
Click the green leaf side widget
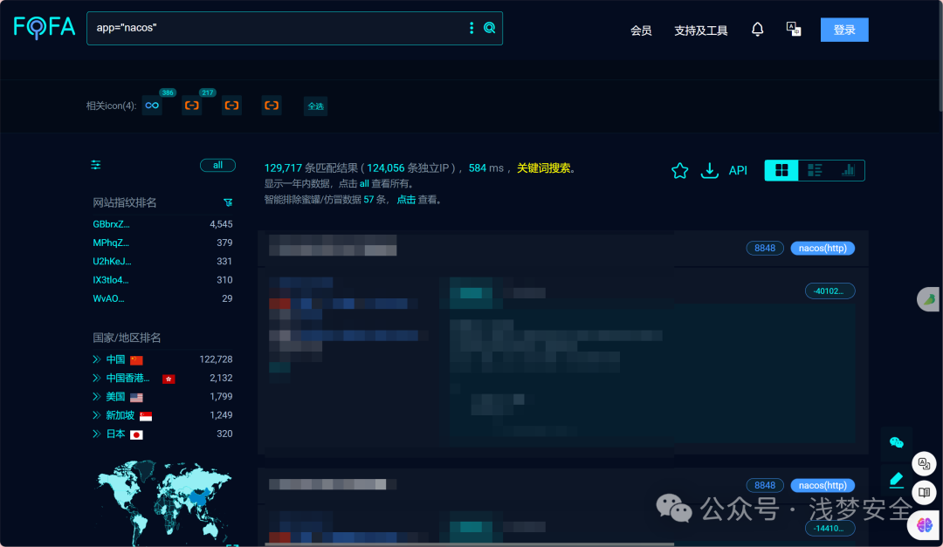coord(929,298)
